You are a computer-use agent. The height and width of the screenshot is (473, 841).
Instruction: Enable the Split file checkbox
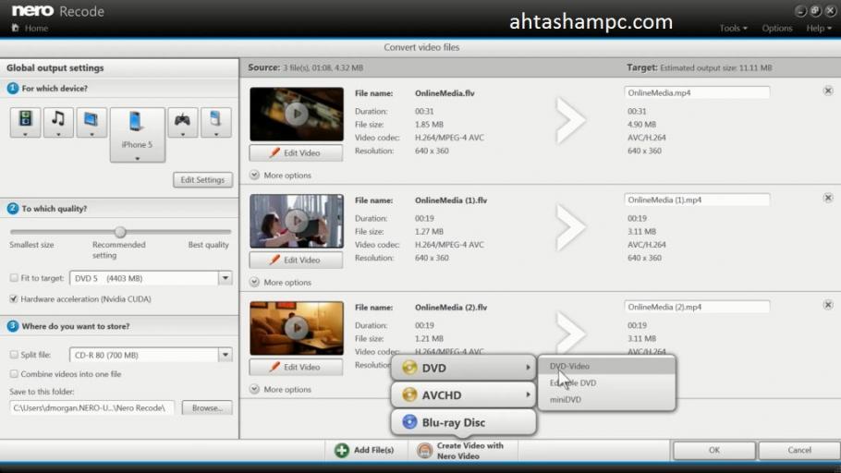(x=14, y=355)
